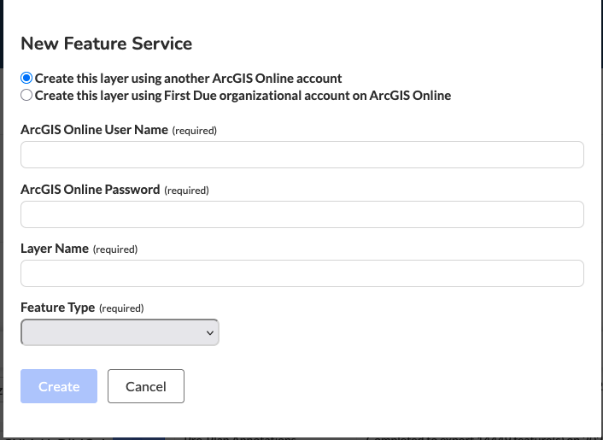Screen dimensions: 603x440
Task: Cancel the New Feature Service dialog
Action: [x=146, y=386]
